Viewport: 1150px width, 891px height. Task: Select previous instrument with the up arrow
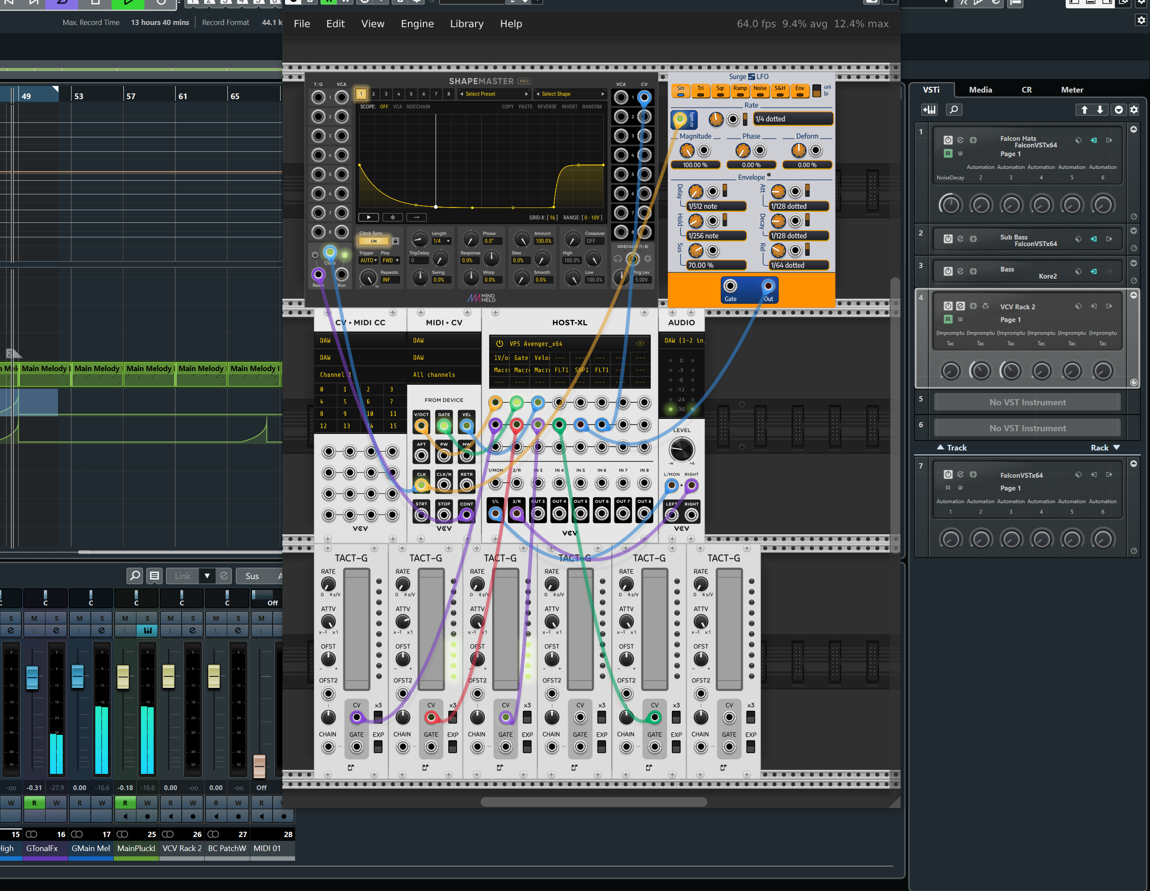coord(1084,109)
